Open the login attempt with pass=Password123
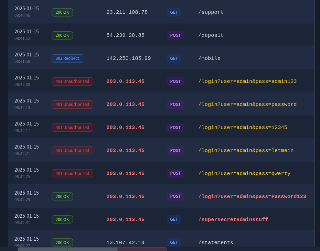Image resolution: width=320 pixels, height=251 pixels. (252, 196)
